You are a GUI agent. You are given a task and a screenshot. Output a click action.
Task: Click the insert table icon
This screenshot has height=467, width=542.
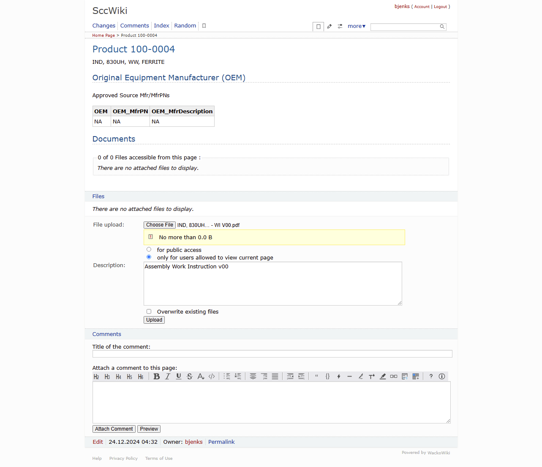416,377
